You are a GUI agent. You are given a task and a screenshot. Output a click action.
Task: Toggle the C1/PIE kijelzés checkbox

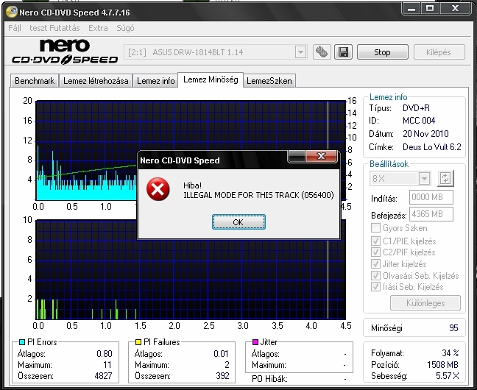click(x=375, y=241)
